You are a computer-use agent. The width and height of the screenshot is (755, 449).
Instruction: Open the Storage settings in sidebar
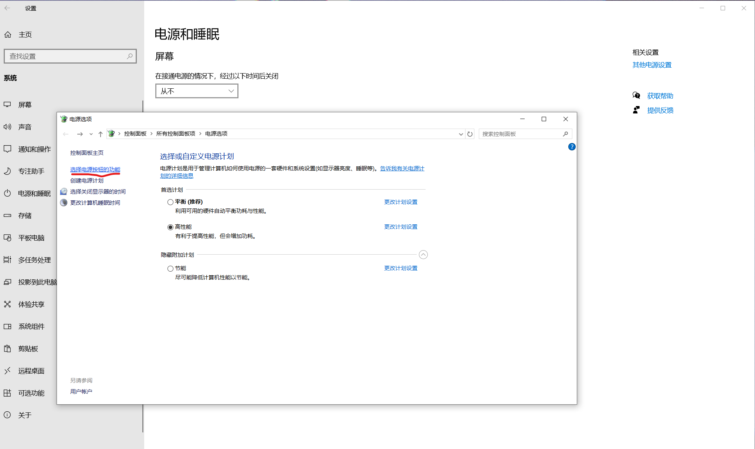25,215
